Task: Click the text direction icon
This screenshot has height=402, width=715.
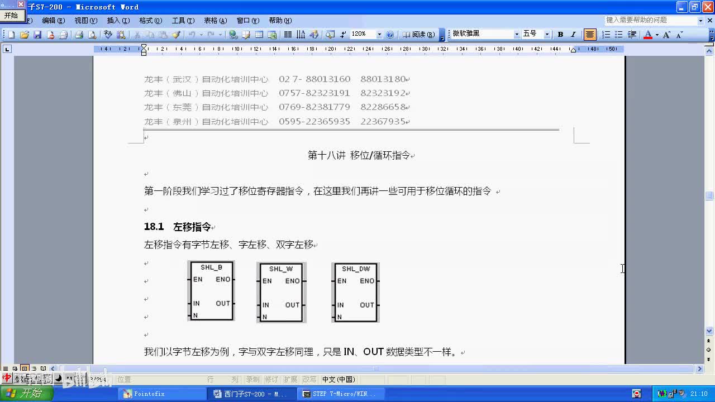Action: [x=301, y=35]
